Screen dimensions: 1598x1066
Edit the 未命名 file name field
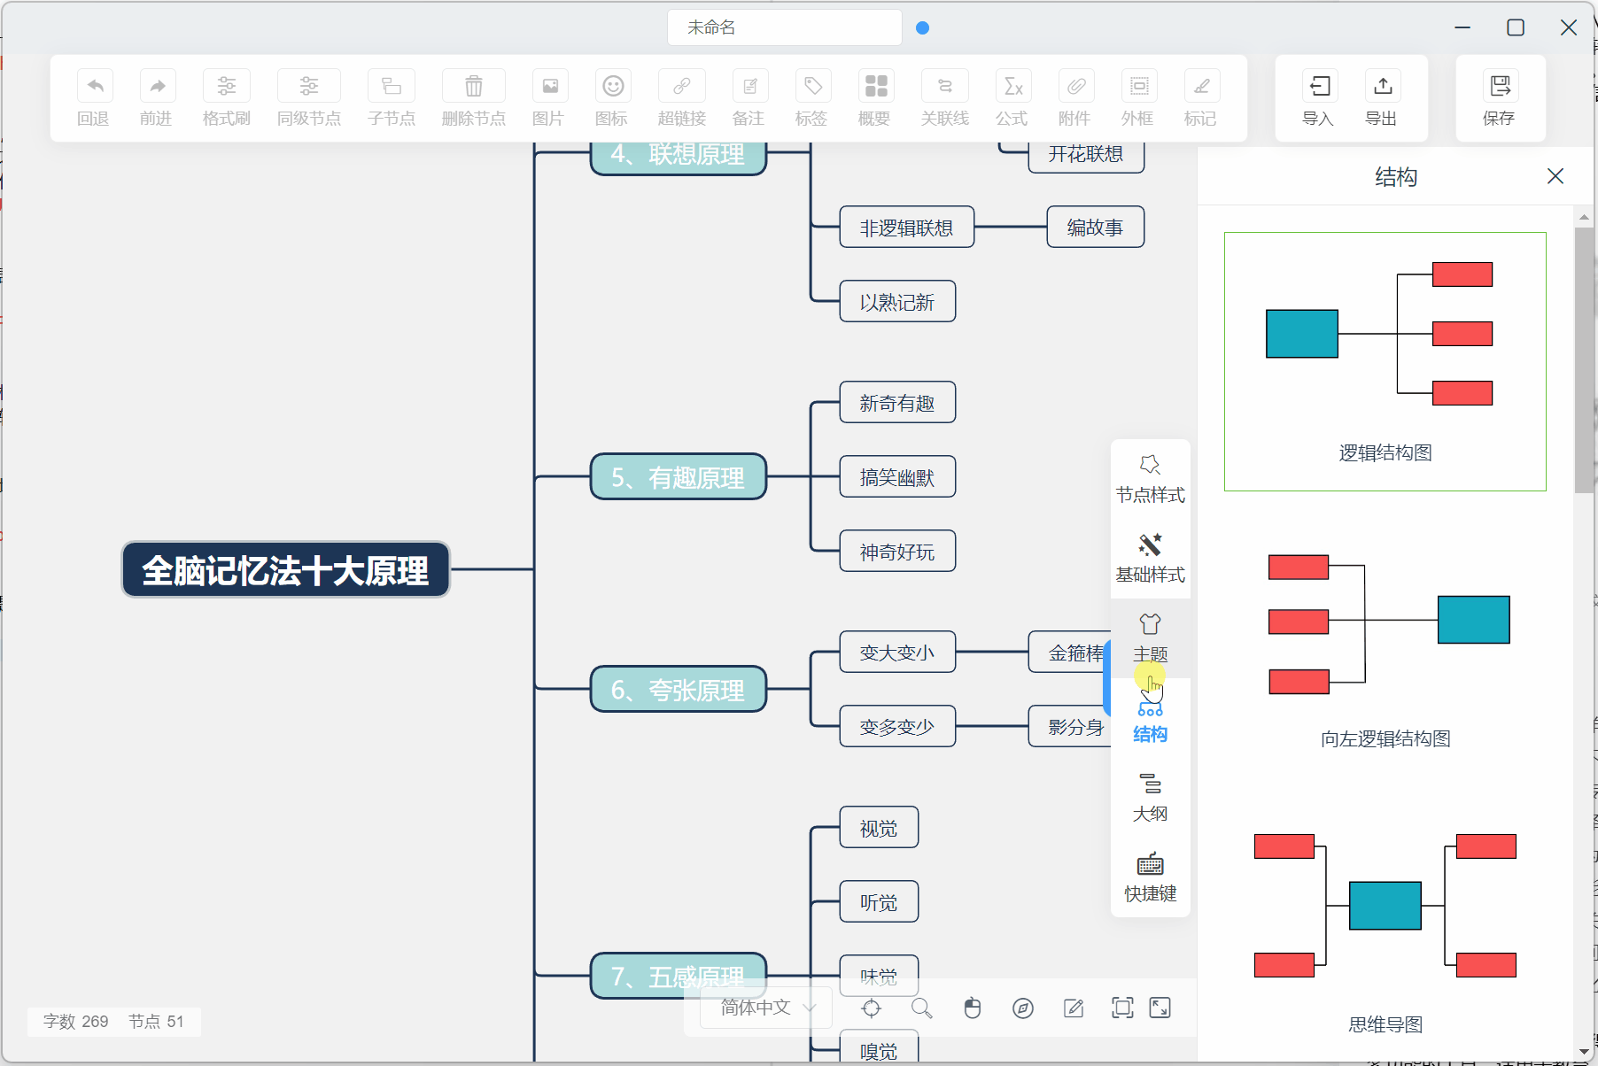785,27
